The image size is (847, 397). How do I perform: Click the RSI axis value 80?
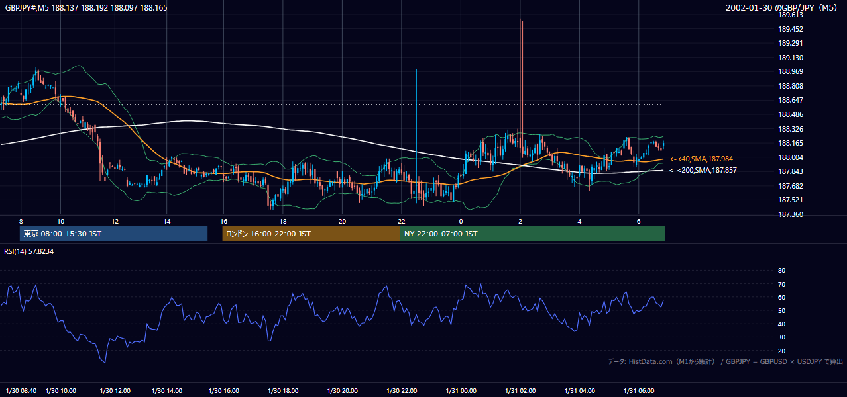[781, 271]
